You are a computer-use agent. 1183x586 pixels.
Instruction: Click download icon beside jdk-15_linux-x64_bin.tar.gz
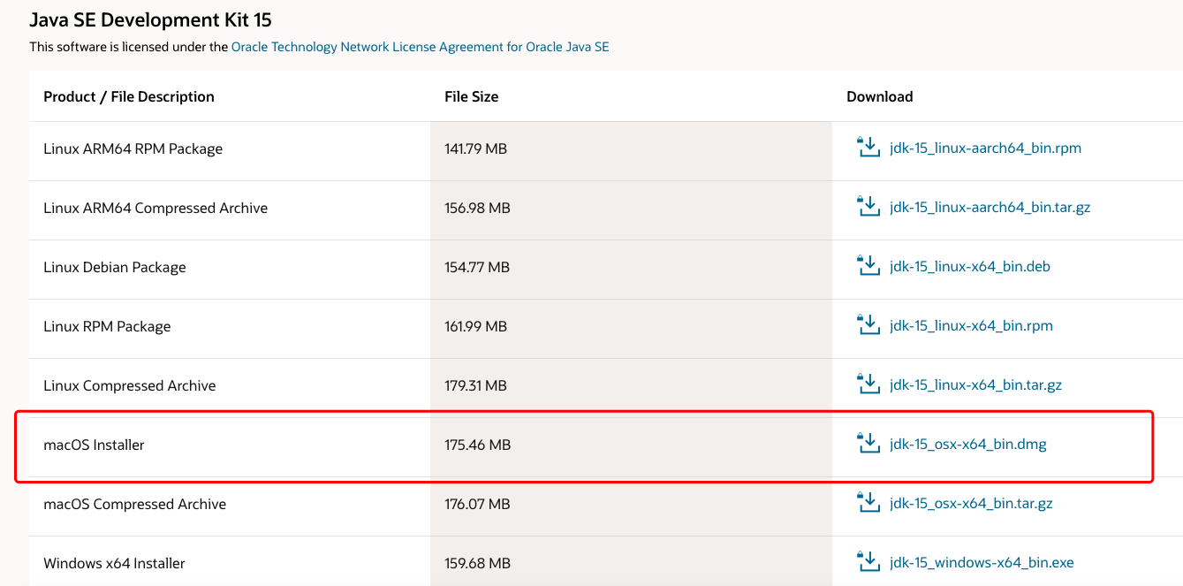point(869,384)
